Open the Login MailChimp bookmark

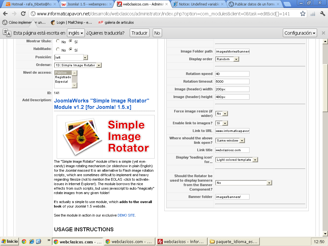pos(71,22)
